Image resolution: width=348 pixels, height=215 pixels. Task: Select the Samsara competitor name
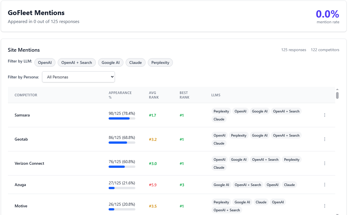22,115
